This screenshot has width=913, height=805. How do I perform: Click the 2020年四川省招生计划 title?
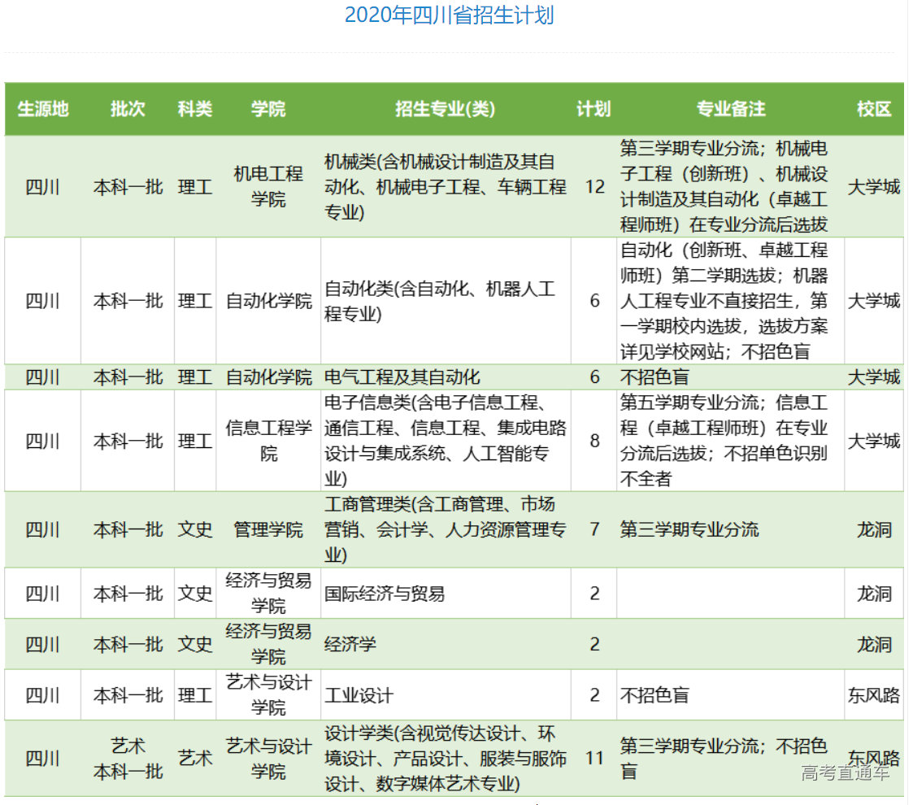click(449, 15)
